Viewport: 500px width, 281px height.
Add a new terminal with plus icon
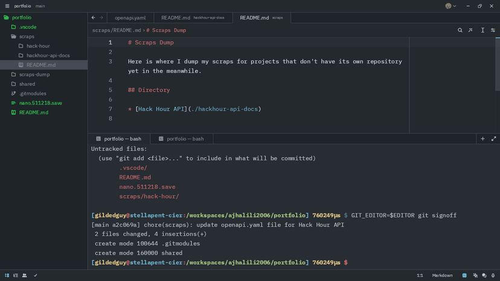tap(482, 139)
